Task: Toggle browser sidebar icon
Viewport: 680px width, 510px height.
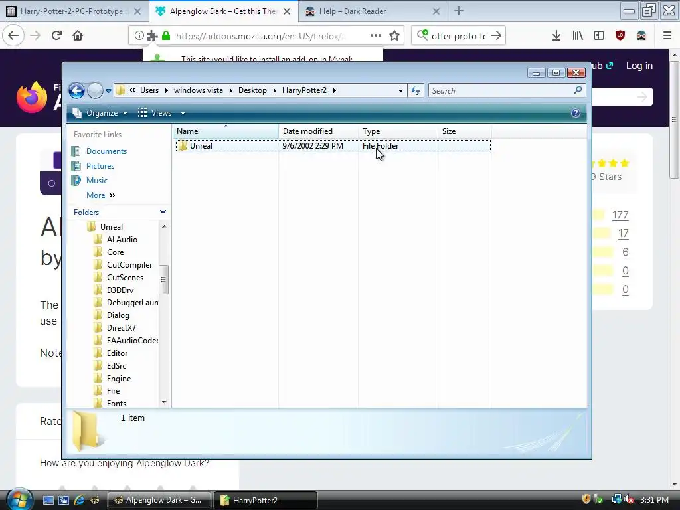Action: 599,36
